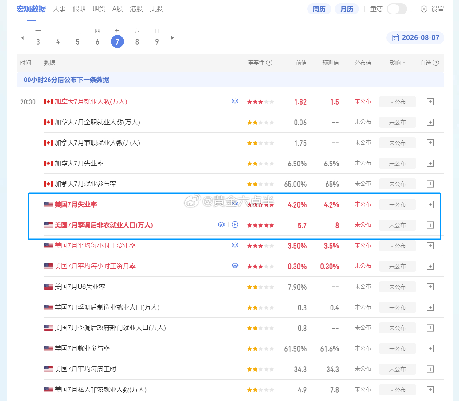Go to previous week arrow

point(22,38)
